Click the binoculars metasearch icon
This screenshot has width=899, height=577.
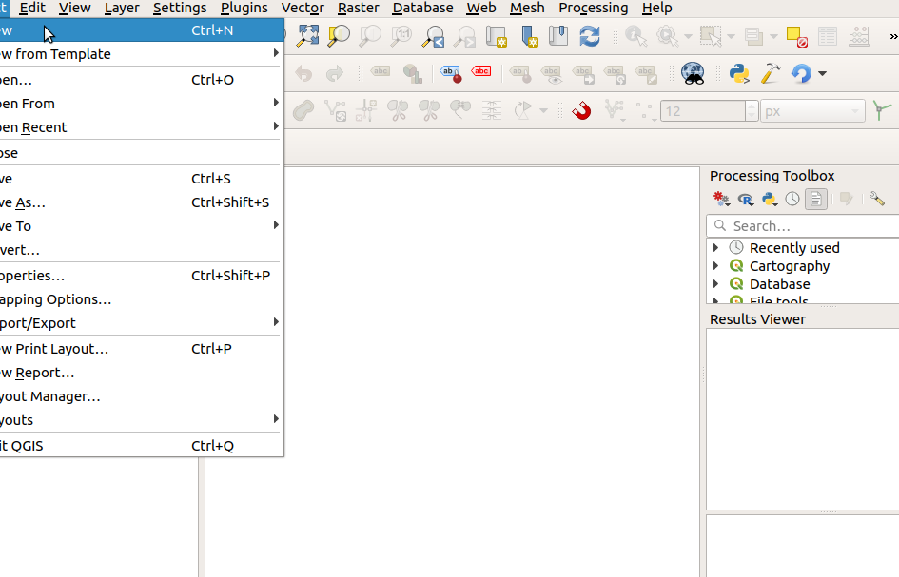pos(694,73)
